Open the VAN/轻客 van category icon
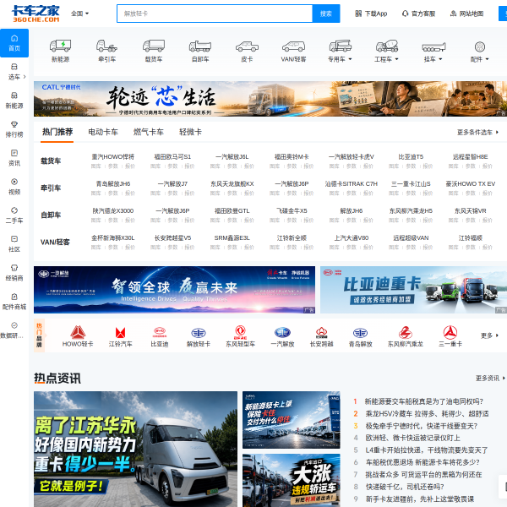 pyautogui.click(x=293, y=51)
